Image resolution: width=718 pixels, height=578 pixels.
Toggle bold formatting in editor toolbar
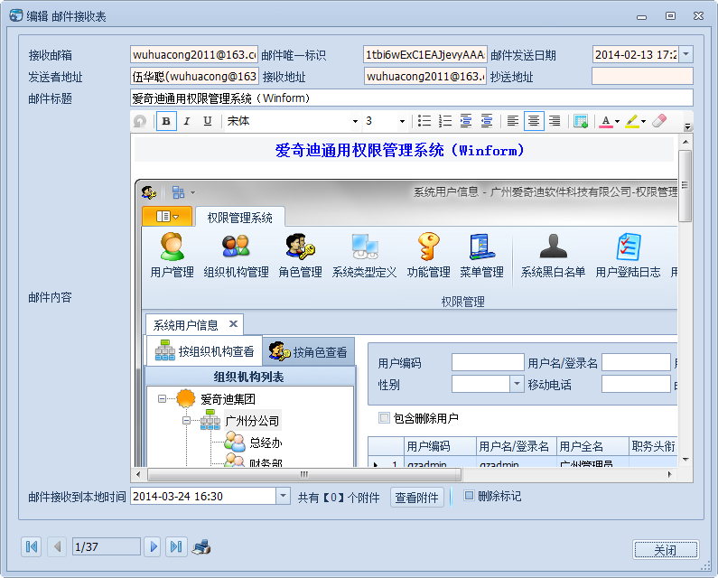pyautogui.click(x=166, y=121)
